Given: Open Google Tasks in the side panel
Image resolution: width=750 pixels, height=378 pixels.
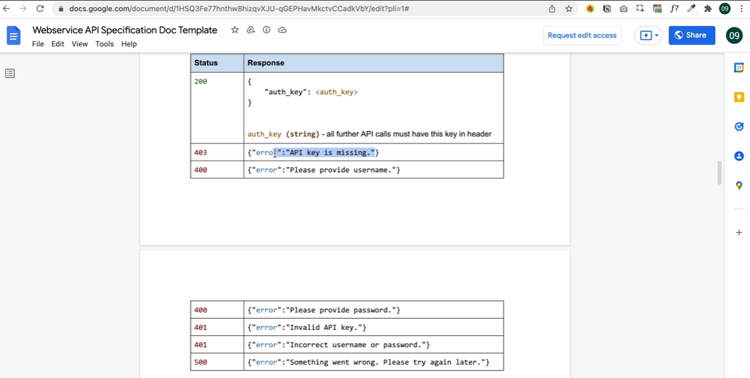Looking at the screenshot, I should [x=739, y=127].
